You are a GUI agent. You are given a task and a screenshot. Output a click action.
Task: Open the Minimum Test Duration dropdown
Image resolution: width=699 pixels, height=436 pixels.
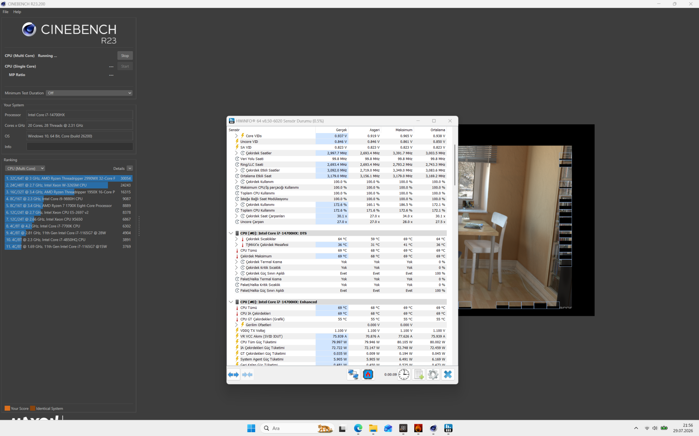pos(89,93)
